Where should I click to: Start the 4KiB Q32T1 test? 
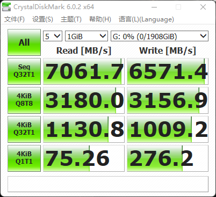24,129
